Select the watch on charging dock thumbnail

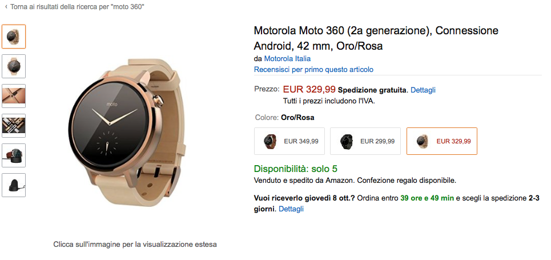(14, 155)
